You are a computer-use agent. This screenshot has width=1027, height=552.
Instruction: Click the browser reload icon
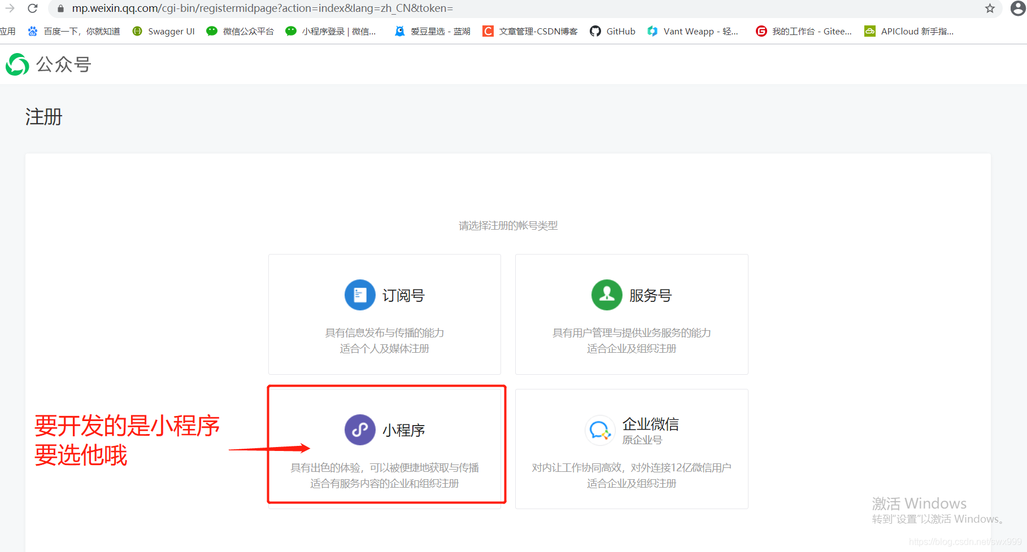33,8
